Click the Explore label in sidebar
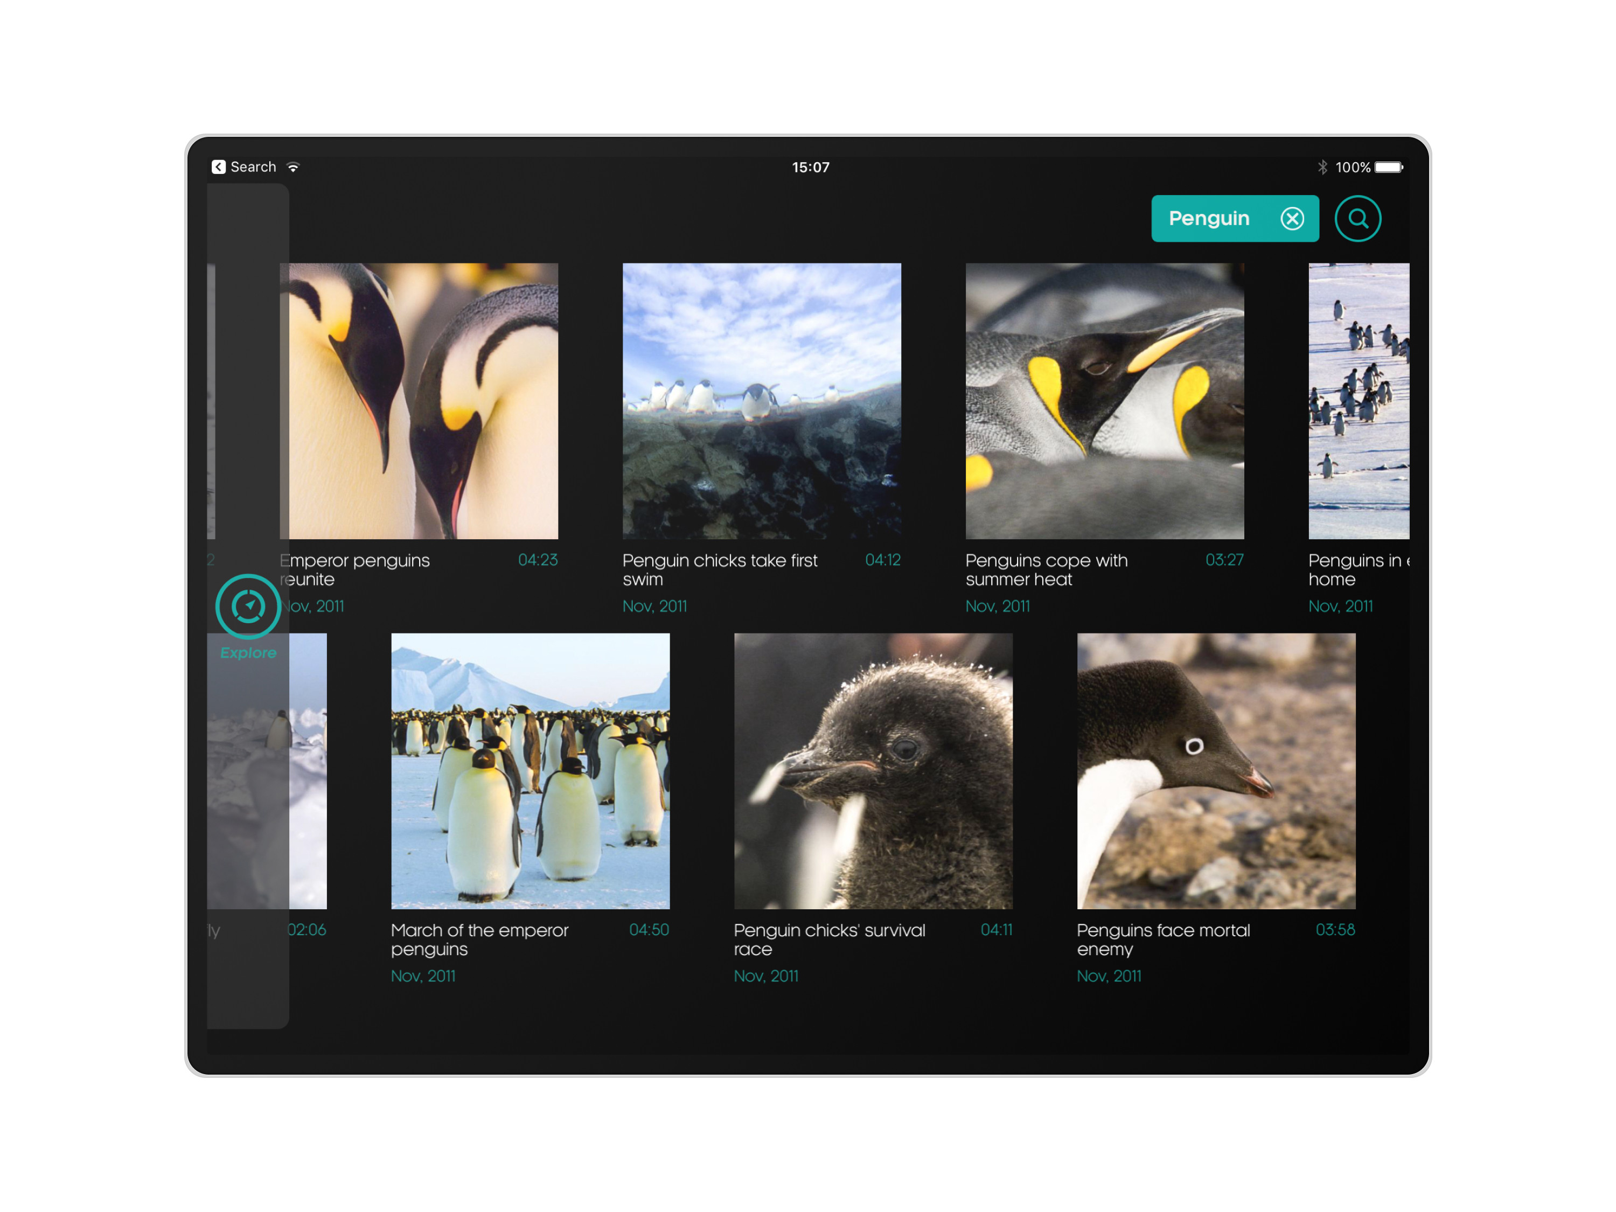The image size is (1616, 1212). pos(248,652)
